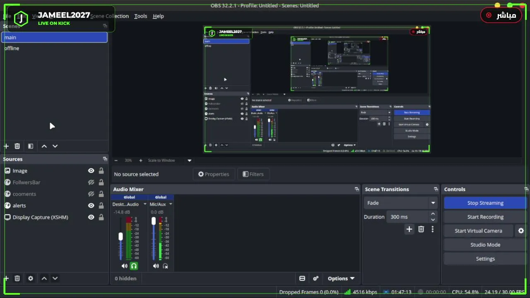
Task: Undock the Scenes panel
Action: [x=105, y=26]
